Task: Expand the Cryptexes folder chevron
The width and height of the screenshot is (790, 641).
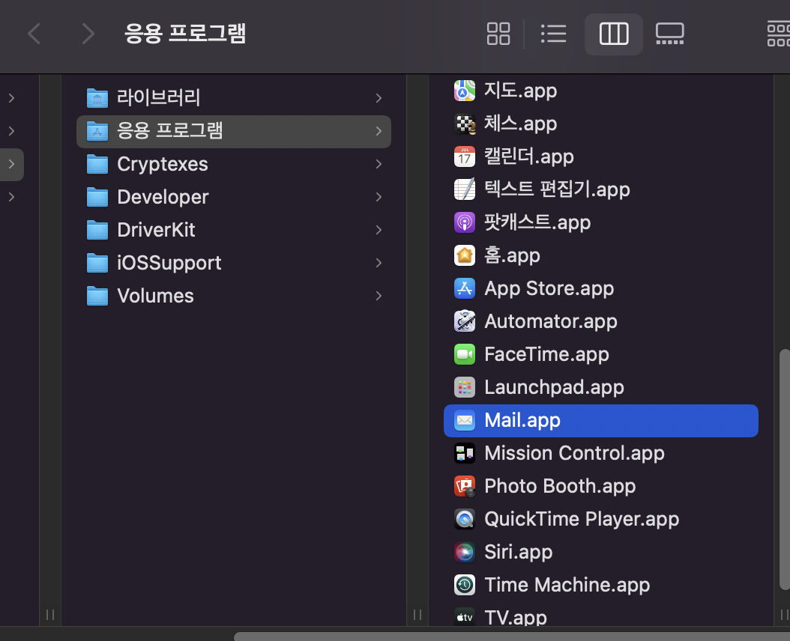Action: 379,164
